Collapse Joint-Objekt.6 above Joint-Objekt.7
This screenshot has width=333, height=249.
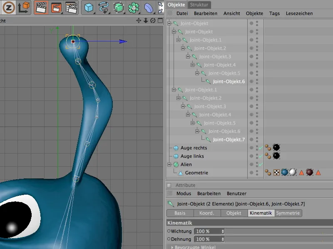[x=197, y=131]
